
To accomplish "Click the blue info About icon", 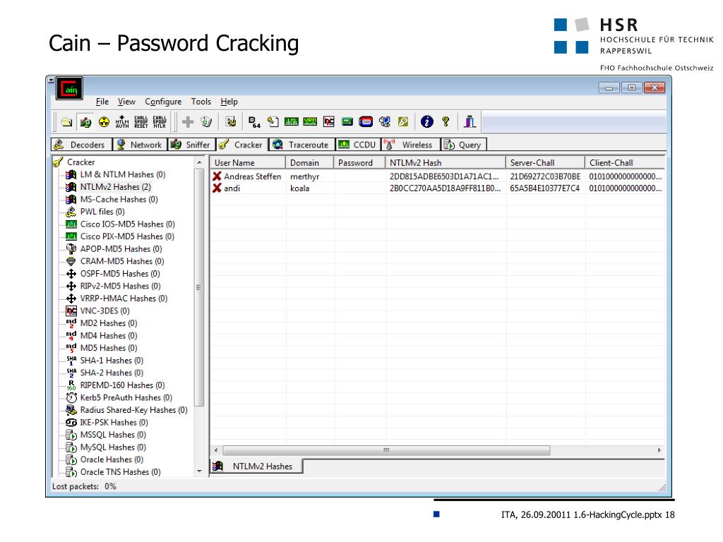I will point(427,121).
